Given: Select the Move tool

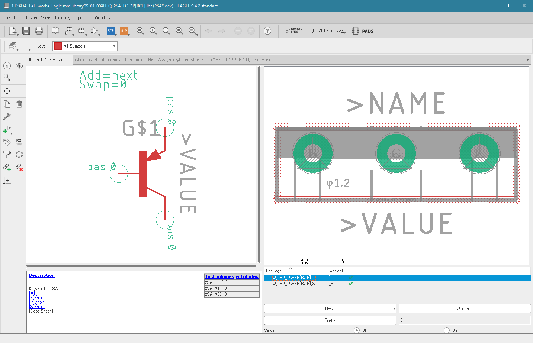Looking at the screenshot, I should point(7,91).
